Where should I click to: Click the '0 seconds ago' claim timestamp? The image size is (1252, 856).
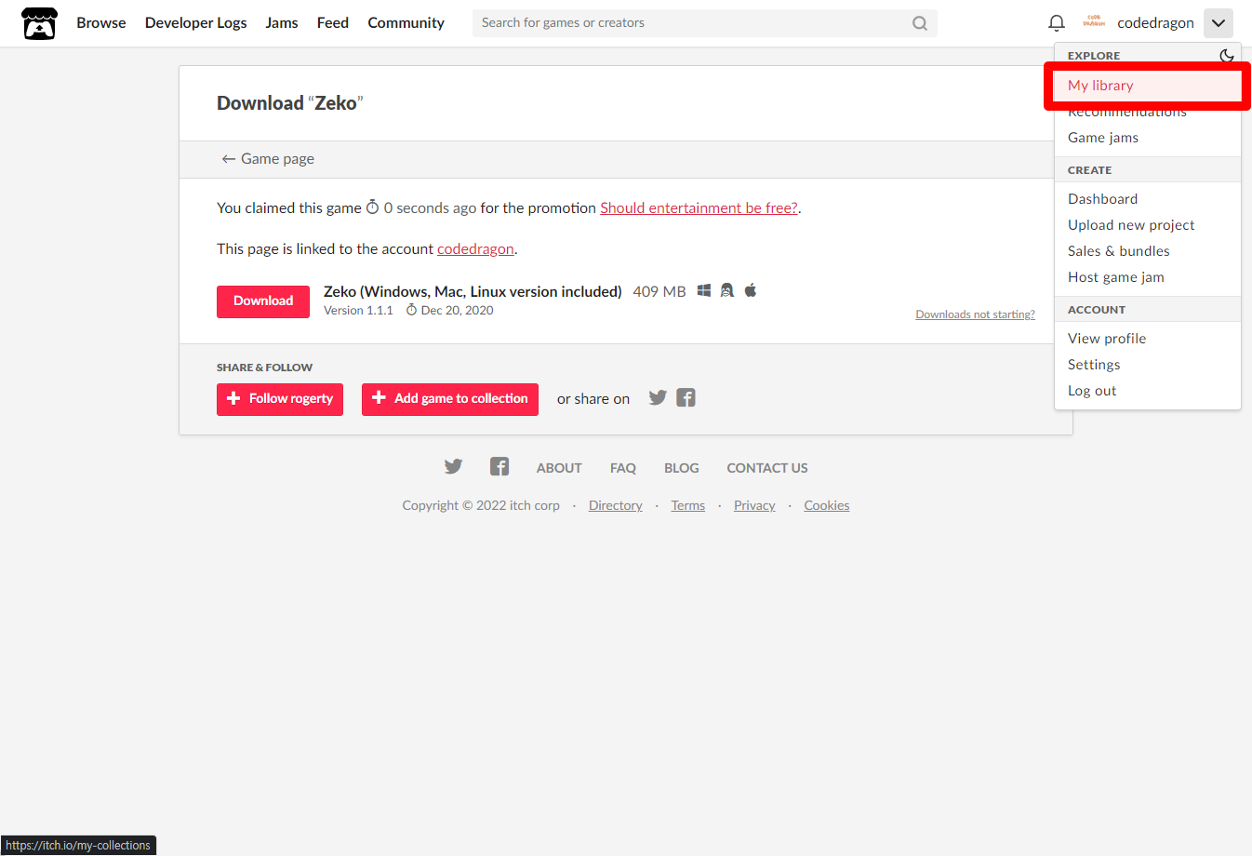pos(430,208)
